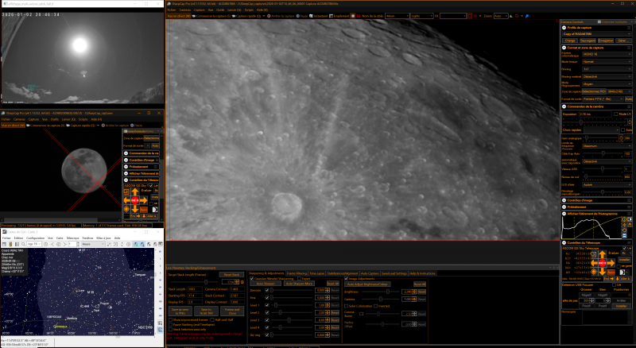
Task: Click the histogram green circle icon
Action: [624, 219]
